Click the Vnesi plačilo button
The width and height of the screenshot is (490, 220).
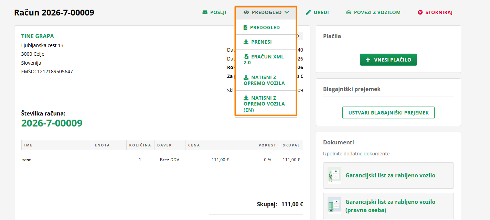point(388,60)
